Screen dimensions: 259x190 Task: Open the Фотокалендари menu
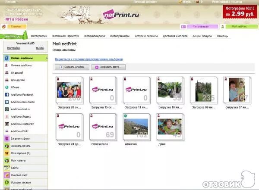pos(95,36)
